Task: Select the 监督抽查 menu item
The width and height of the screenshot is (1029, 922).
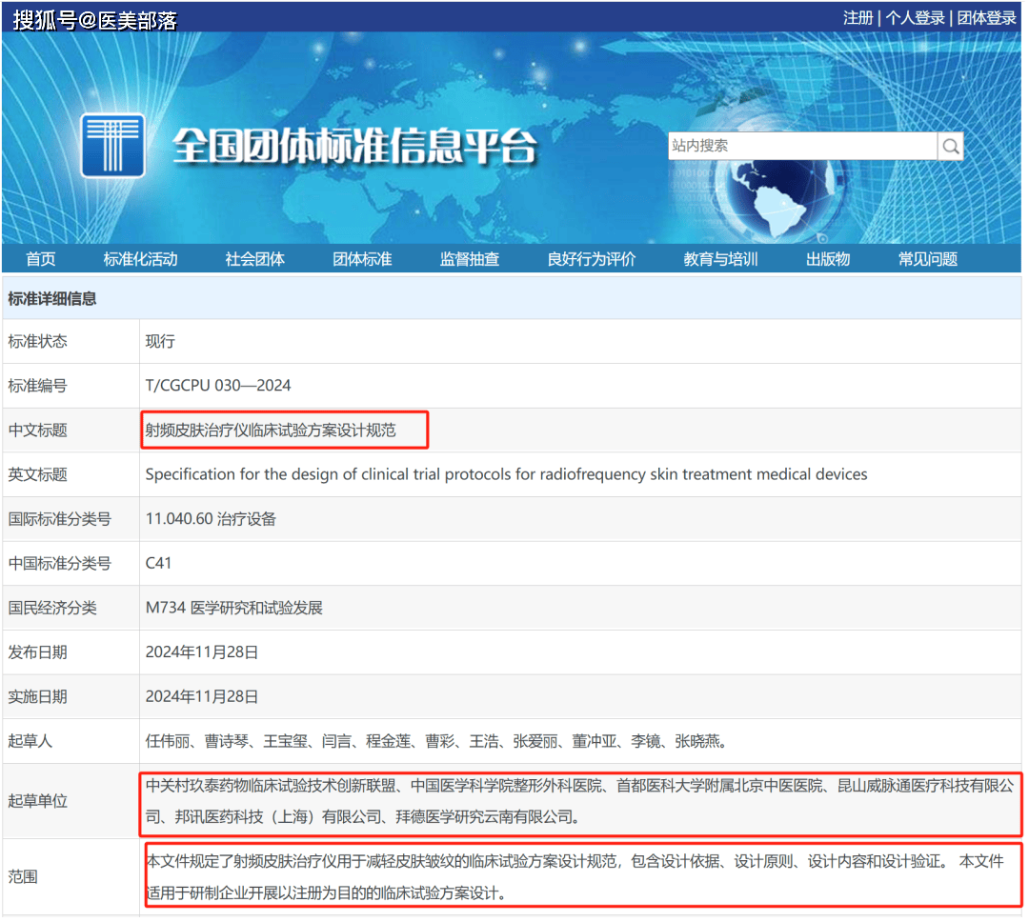Action: tap(470, 259)
